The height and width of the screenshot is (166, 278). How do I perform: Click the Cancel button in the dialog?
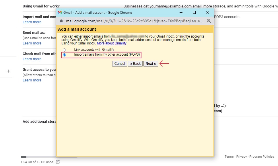pyautogui.click(x=120, y=64)
